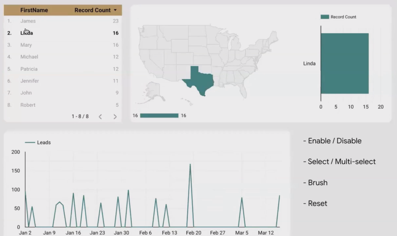Click the Feb 20 peak on line chart
The image size is (397, 236).
point(190,165)
